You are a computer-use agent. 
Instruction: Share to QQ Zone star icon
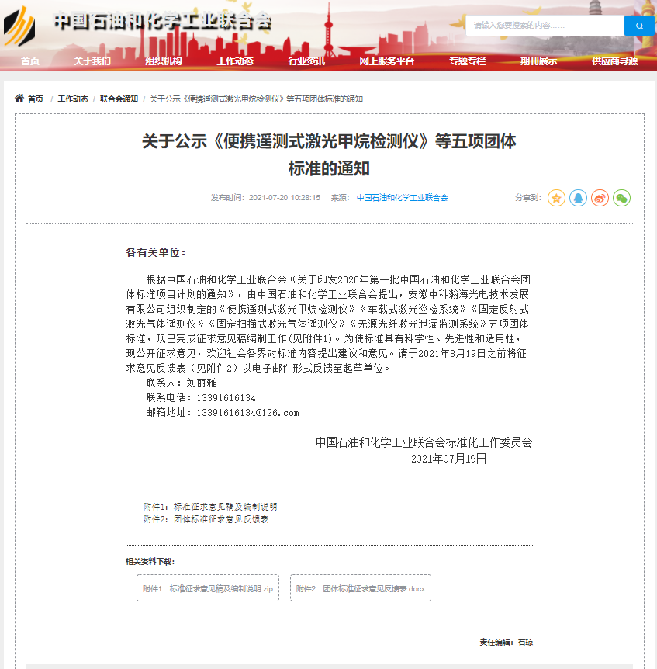[556, 198]
